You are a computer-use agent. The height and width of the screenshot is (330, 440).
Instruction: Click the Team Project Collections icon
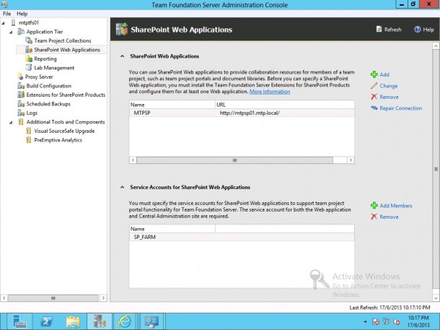tap(29, 40)
